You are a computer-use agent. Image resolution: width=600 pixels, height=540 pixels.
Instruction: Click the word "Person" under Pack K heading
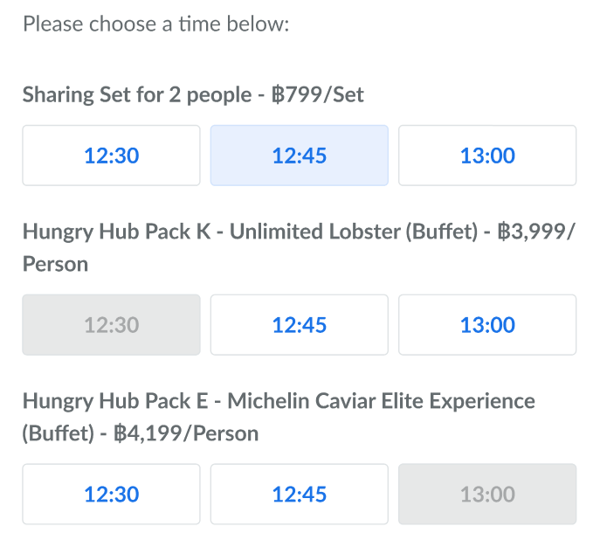coord(55,264)
